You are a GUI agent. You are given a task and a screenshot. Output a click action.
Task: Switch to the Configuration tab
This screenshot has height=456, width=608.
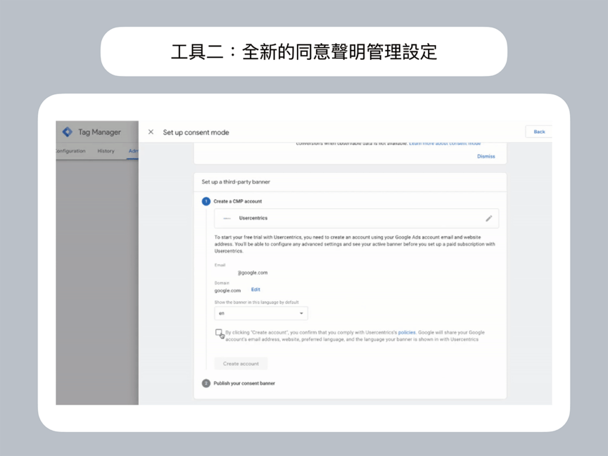point(71,151)
